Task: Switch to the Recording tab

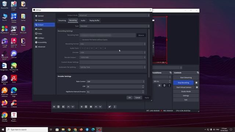Action: pos(73,21)
